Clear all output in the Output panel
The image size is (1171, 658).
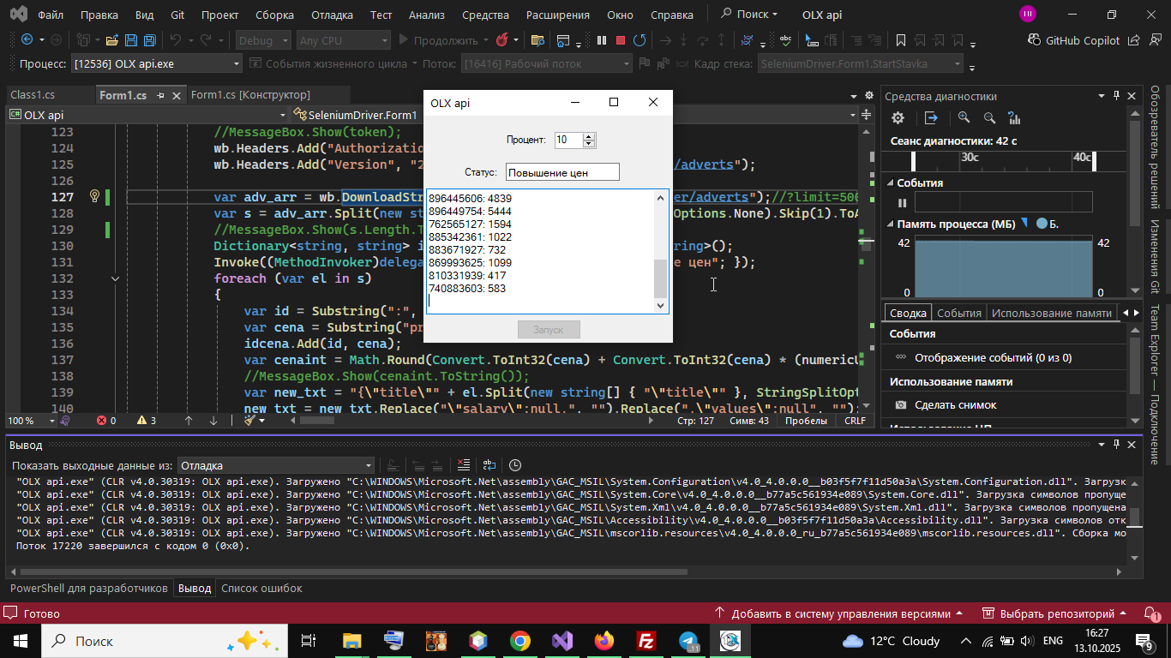point(464,465)
